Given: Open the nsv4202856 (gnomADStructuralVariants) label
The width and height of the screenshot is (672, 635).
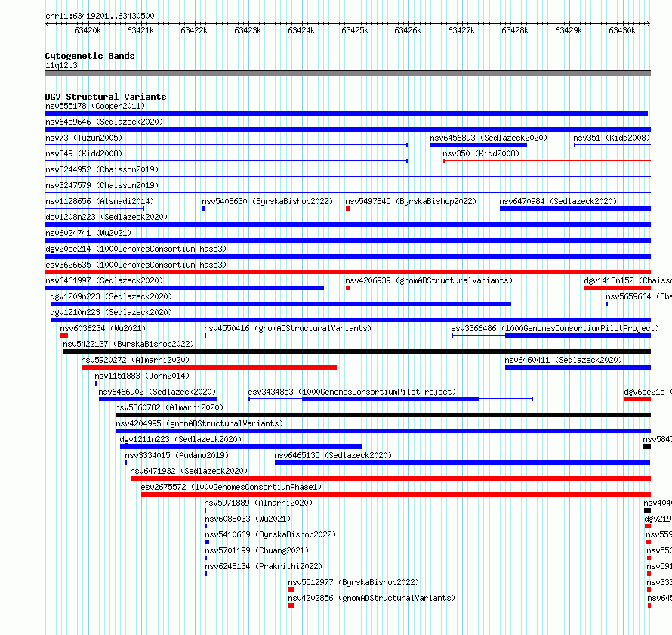Looking at the screenshot, I should tap(371, 598).
